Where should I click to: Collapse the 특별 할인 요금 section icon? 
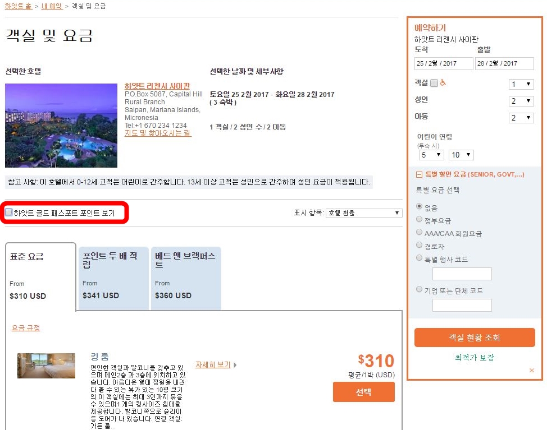click(x=419, y=174)
